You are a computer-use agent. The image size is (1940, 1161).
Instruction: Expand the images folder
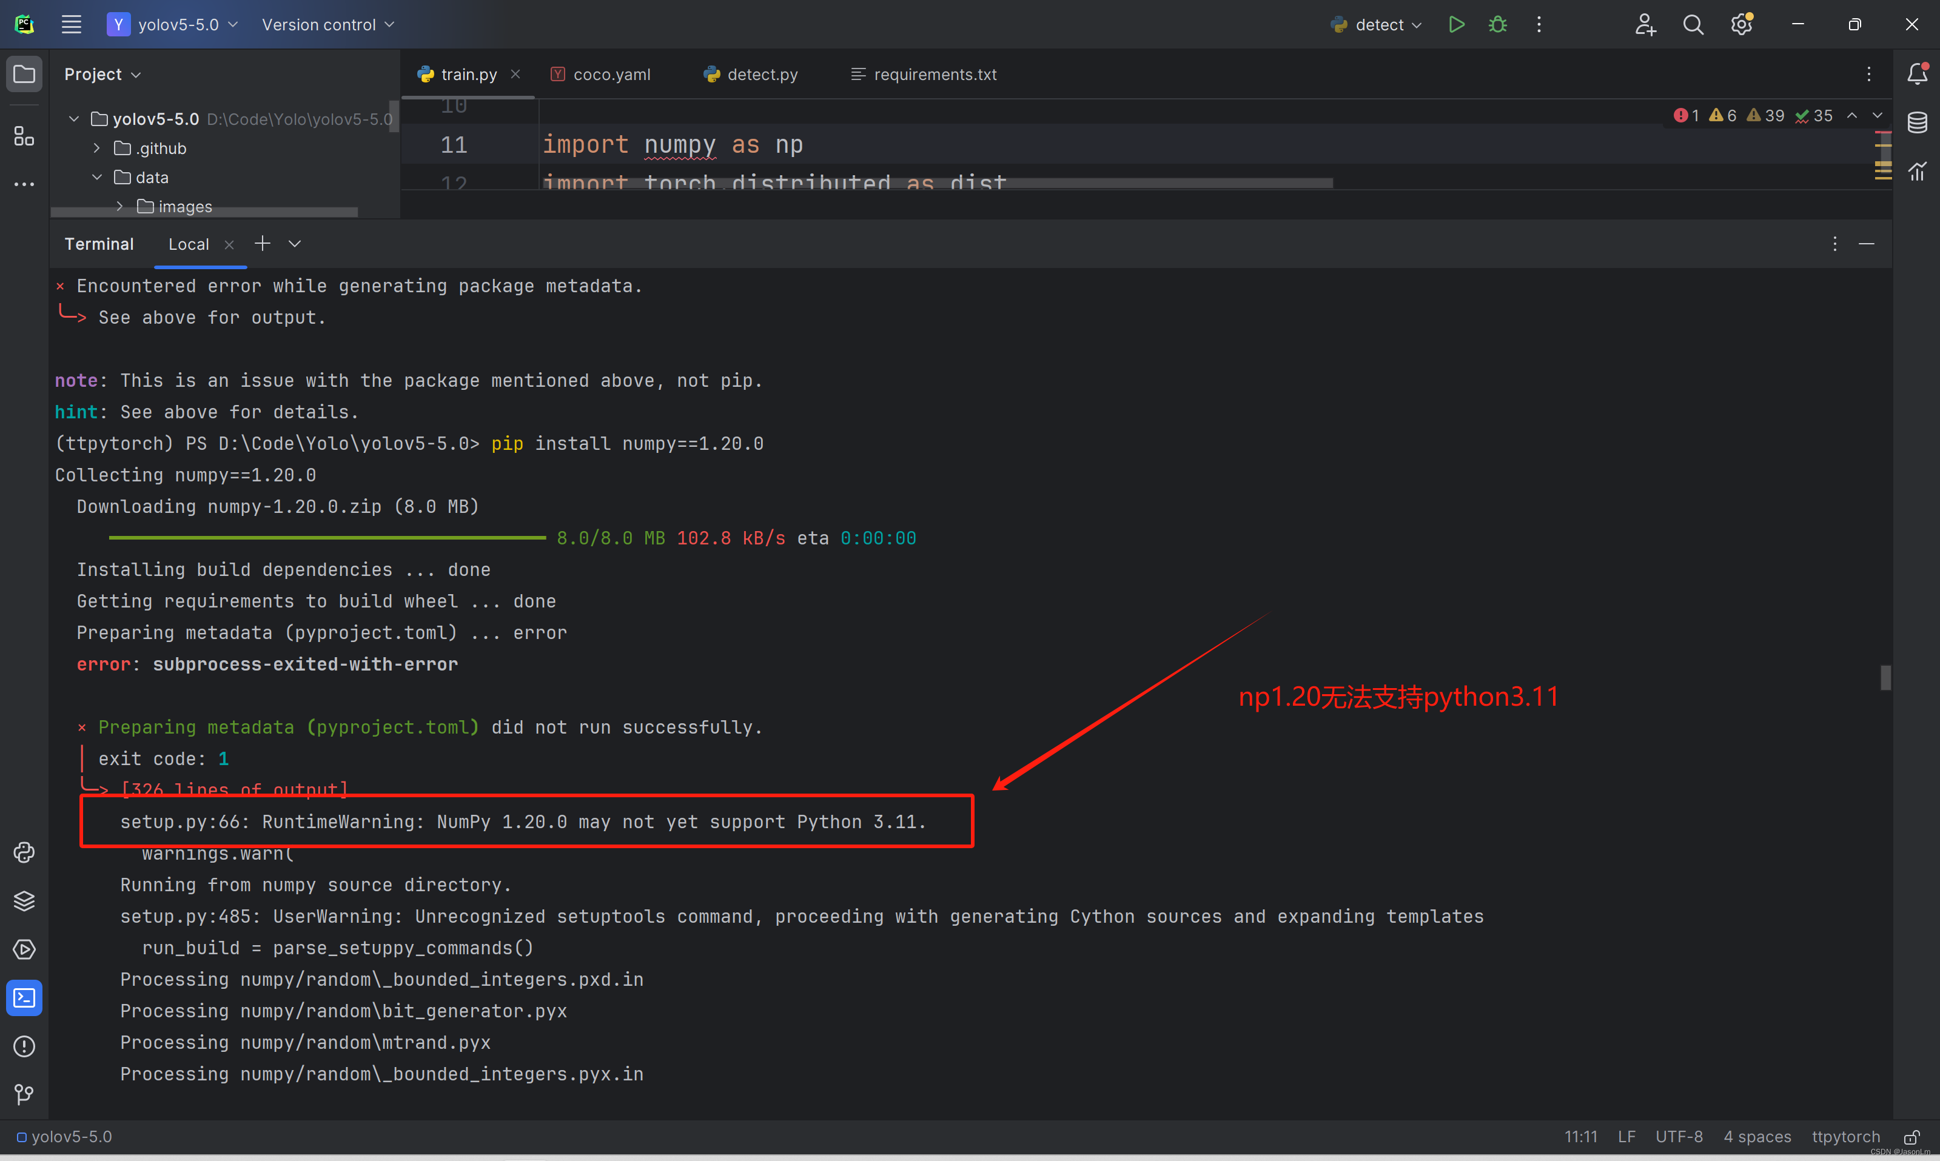119,206
